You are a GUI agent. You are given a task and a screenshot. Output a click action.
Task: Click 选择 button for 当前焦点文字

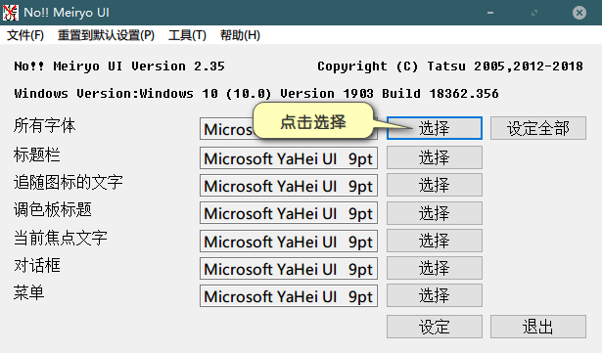[x=435, y=241]
